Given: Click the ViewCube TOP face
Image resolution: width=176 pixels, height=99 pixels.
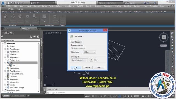Looking at the screenshot, I should click(x=164, y=37).
